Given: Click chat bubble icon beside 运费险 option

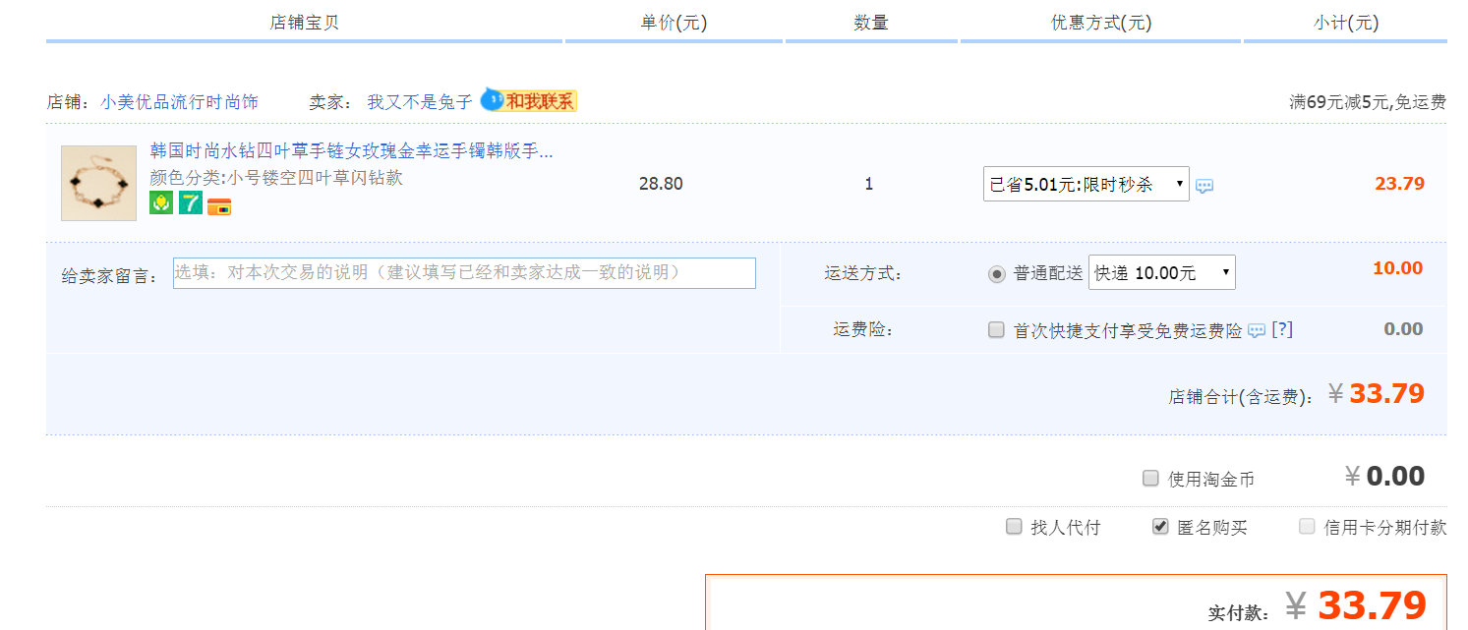Looking at the screenshot, I should (1257, 331).
